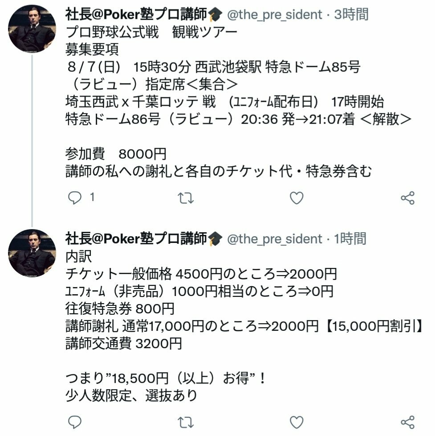Open @the_pre_sident handle on second tweet
435x436 pixels.
click(274, 239)
